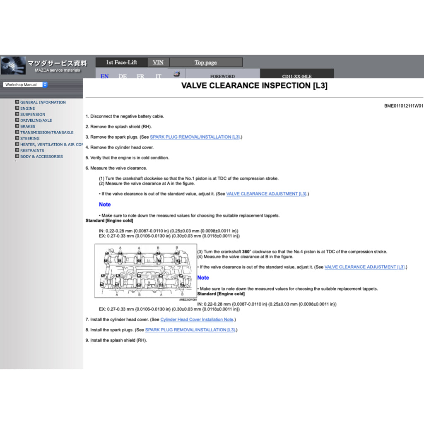This screenshot has width=424, height=424.
Task: Open Cylinder Head Cover Installation Note link
Action: (197, 320)
